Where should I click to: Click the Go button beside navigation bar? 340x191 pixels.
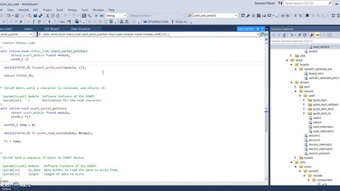point(264,34)
